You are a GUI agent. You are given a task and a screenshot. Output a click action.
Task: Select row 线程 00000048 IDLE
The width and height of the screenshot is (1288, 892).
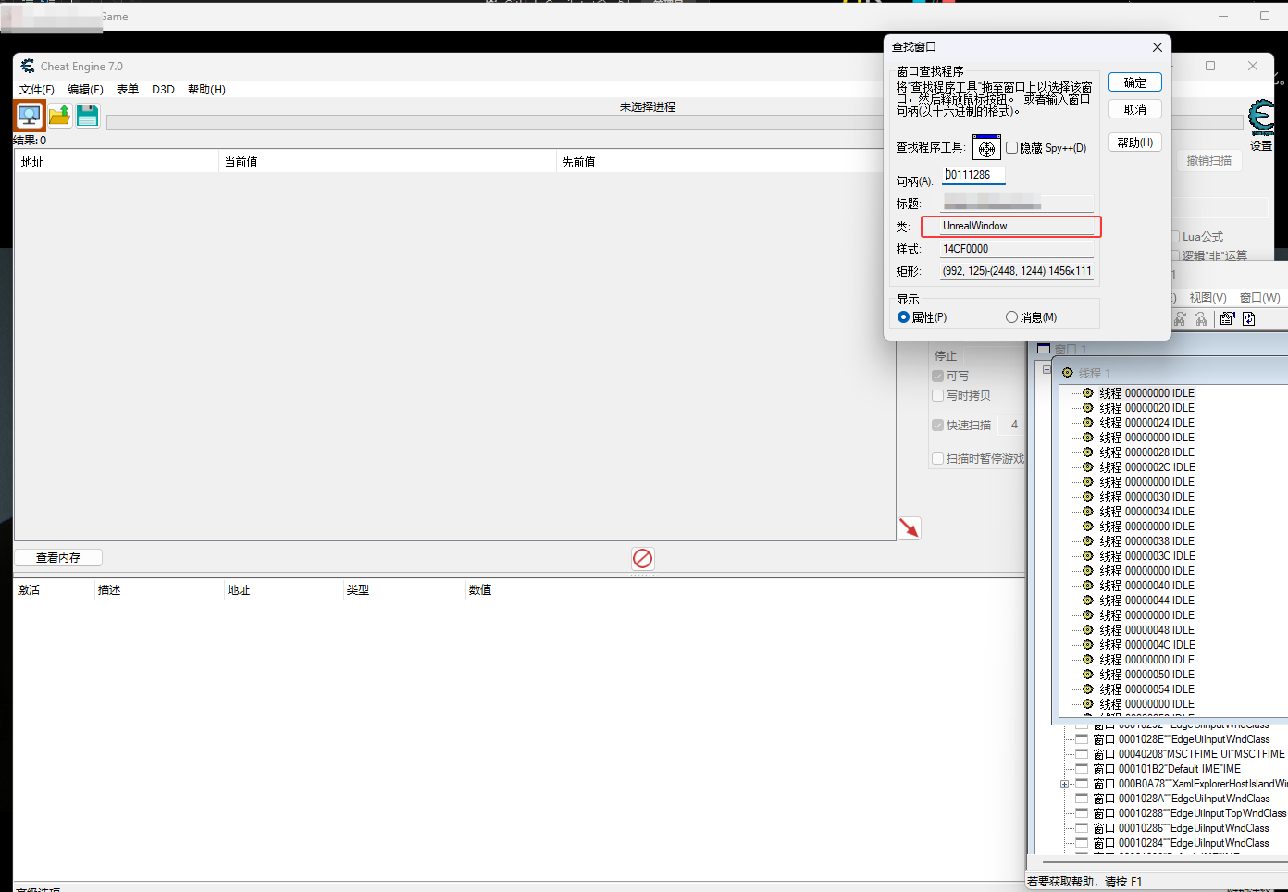coord(1146,630)
